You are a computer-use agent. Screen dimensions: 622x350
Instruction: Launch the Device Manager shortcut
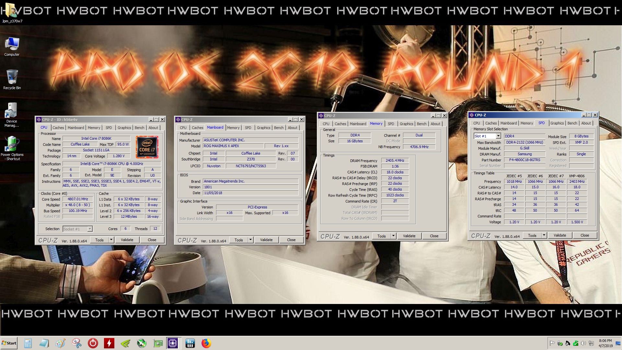pyautogui.click(x=12, y=115)
